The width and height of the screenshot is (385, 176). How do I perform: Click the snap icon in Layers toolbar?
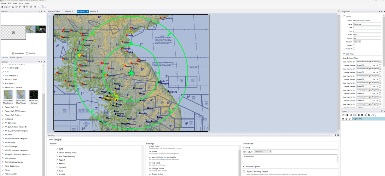(x=372, y=115)
